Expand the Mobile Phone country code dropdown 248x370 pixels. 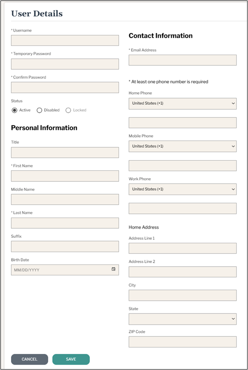point(182,146)
